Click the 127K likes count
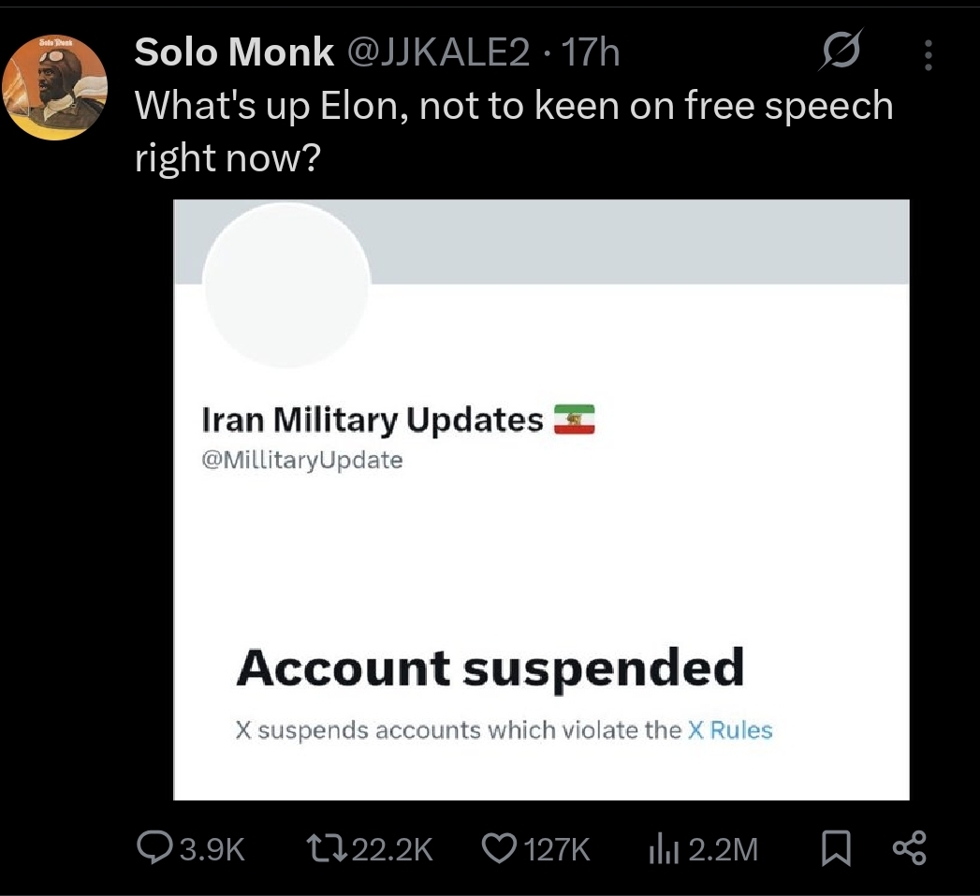The width and height of the screenshot is (980, 896). [x=557, y=849]
